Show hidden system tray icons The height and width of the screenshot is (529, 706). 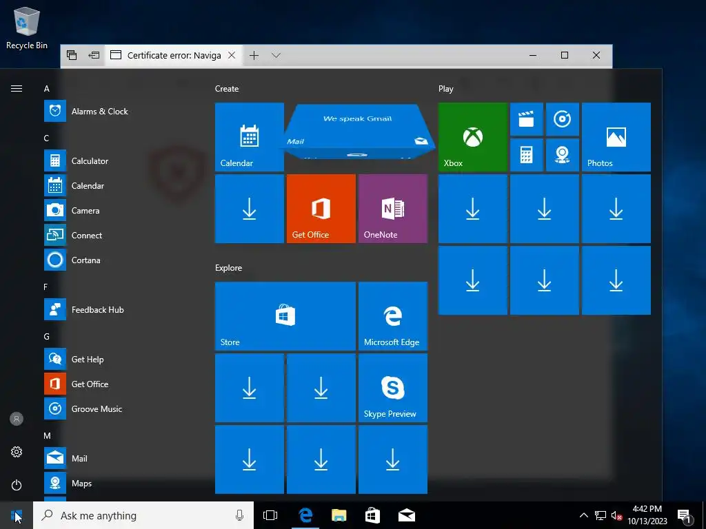[x=583, y=515]
